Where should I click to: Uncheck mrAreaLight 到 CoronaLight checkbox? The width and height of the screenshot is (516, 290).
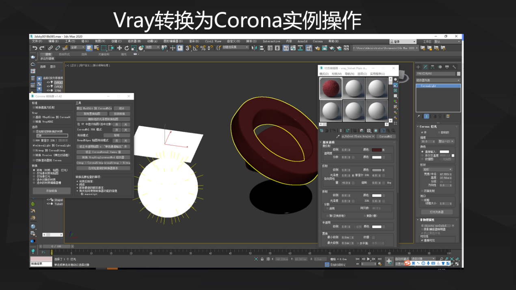click(x=34, y=145)
